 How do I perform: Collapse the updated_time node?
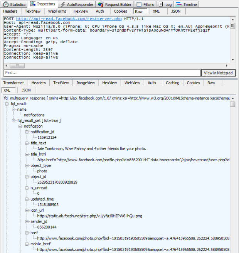pos(27,199)
